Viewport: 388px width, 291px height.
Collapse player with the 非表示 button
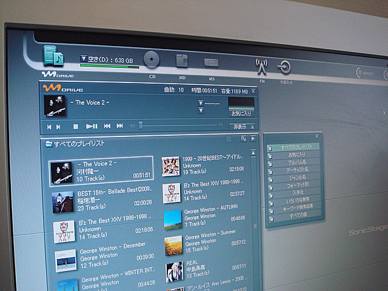click(x=242, y=127)
